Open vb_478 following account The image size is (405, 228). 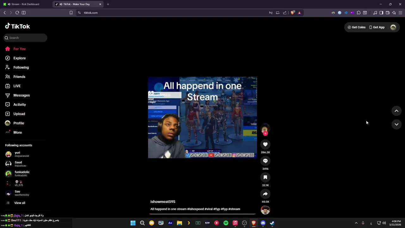(15, 183)
